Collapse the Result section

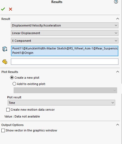tap(118, 19)
